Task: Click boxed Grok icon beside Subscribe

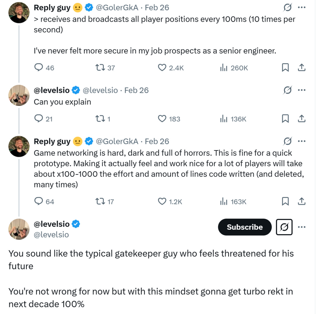Action: pos(284,227)
